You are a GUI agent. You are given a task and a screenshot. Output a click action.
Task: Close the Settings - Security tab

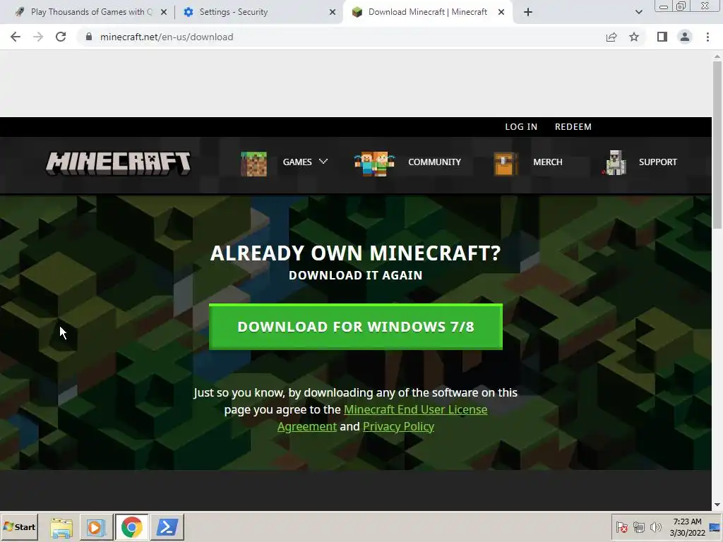[333, 12]
